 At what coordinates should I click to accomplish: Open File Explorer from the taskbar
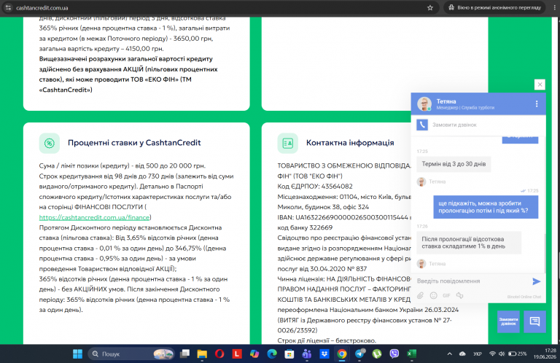pos(202,354)
